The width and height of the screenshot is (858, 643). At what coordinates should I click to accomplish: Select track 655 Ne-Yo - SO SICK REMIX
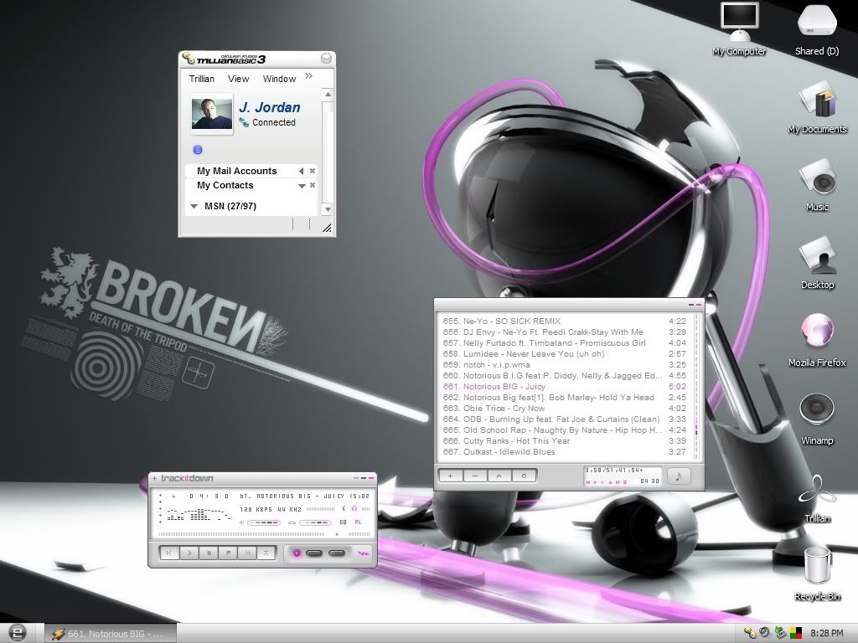(565, 321)
